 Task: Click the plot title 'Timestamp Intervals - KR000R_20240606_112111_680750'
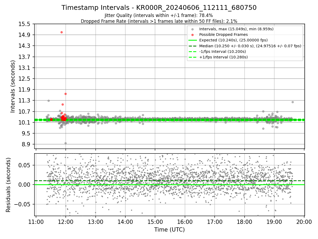pyautogui.click(x=159, y=8)
